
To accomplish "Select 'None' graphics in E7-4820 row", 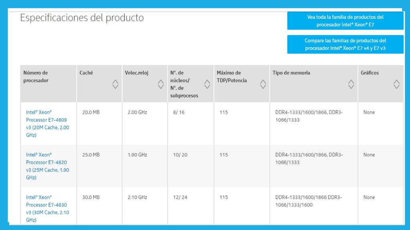I will (x=369, y=155).
